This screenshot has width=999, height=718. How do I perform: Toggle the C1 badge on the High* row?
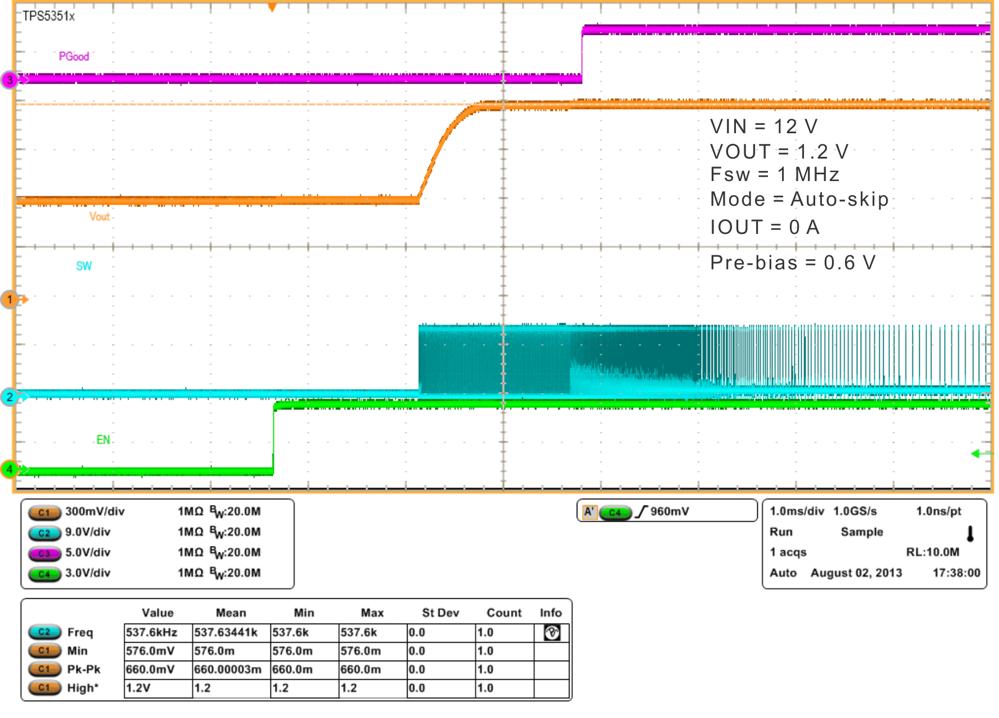pos(45,688)
